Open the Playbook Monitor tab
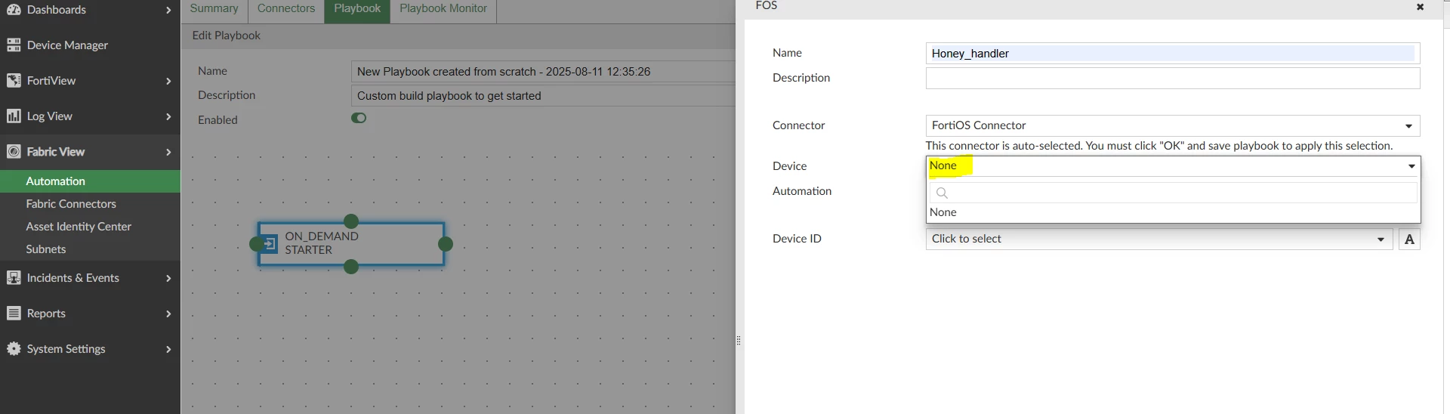The height and width of the screenshot is (414, 1450). pos(443,9)
